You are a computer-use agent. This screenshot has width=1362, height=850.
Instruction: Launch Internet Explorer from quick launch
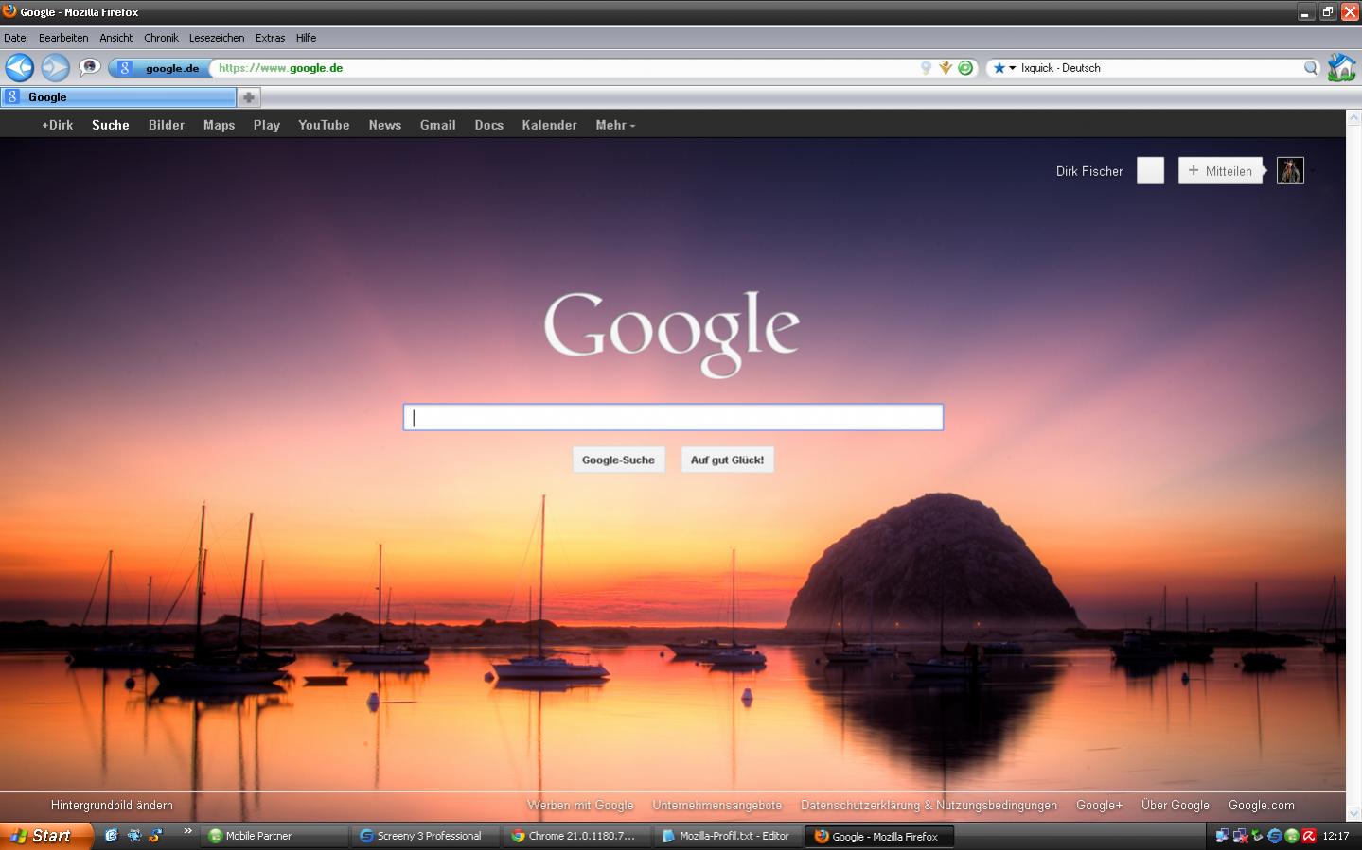[x=111, y=836]
